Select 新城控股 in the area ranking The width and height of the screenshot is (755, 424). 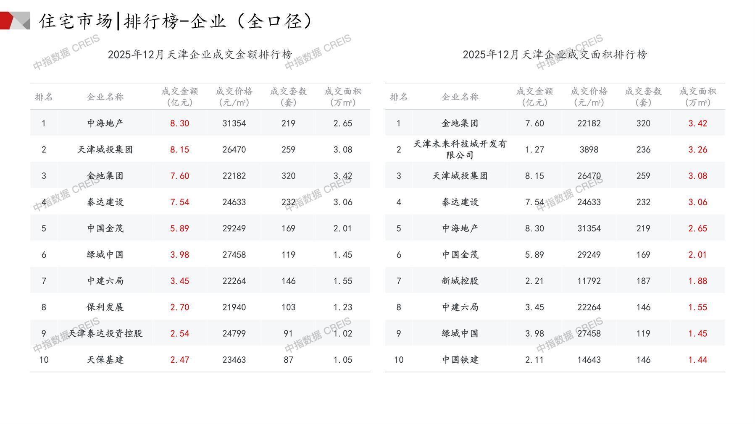coord(460,281)
